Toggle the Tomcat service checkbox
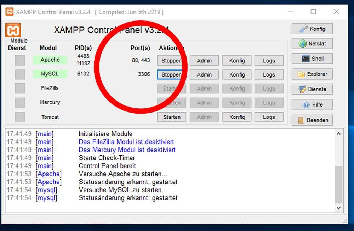This screenshot has width=354, height=231. click(20, 117)
